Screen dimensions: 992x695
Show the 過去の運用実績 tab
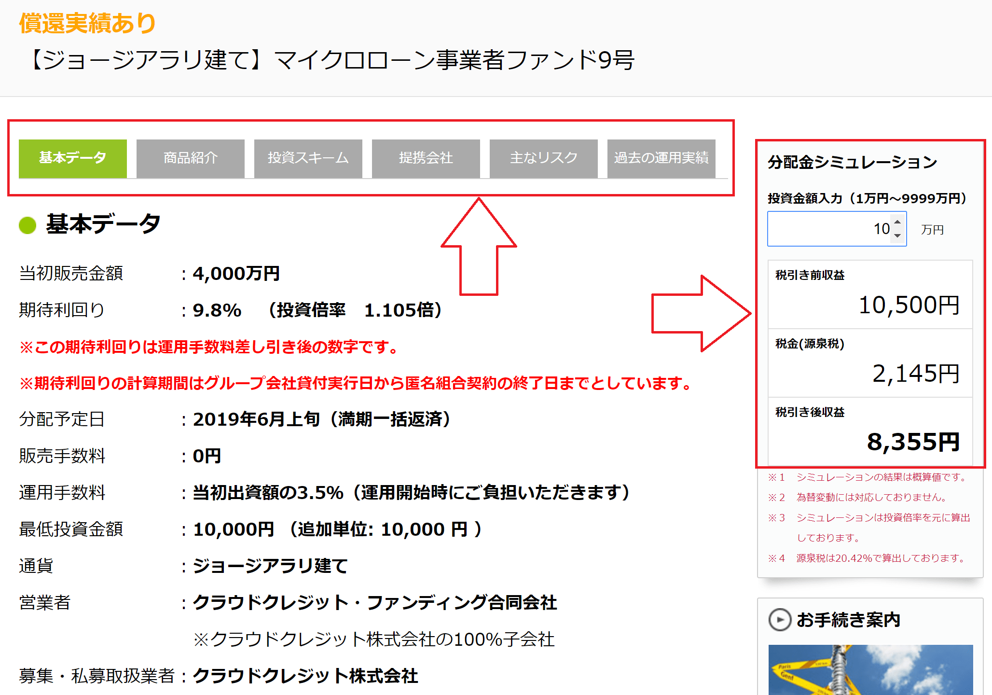[661, 158]
